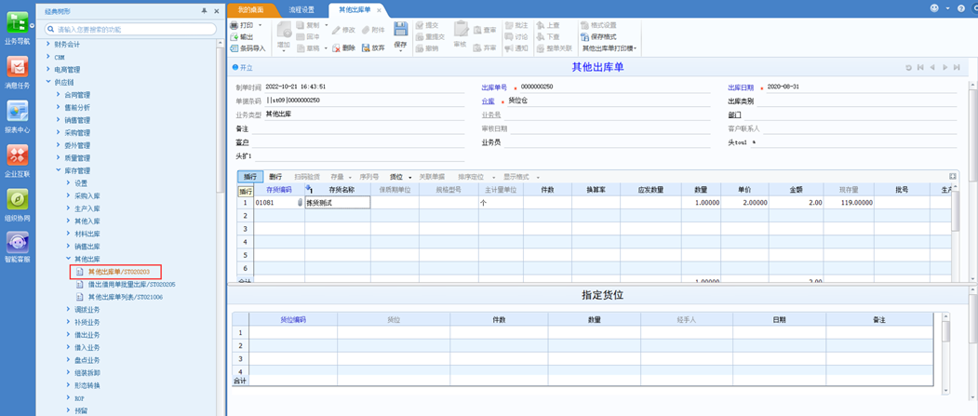978x416 pixels.
Task: Expand the 采购入库 tree node
Action: pos(69,195)
